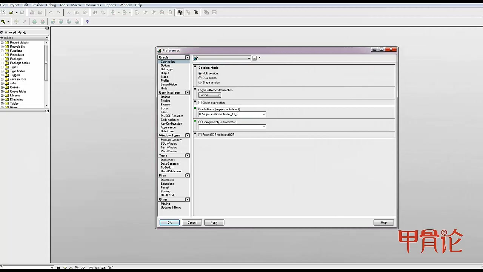Click the Refresh icon in object browser
Image resolution: width=483 pixels, height=272 pixels.
(2, 32)
